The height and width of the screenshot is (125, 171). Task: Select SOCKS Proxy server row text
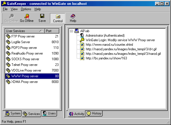click(x=25, y=59)
